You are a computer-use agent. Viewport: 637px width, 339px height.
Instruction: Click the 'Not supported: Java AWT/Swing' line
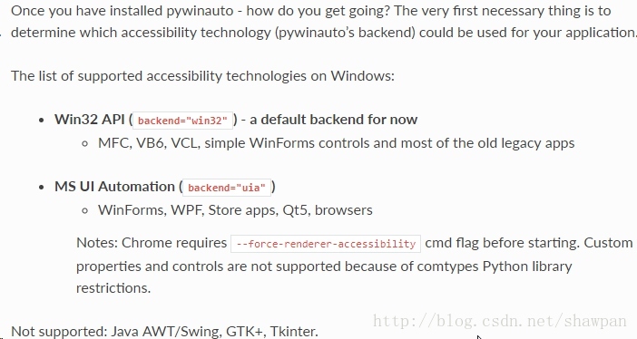click(164, 331)
